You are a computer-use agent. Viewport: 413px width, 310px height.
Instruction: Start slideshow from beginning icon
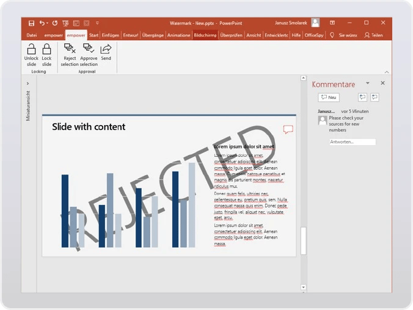(x=65, y=23)
